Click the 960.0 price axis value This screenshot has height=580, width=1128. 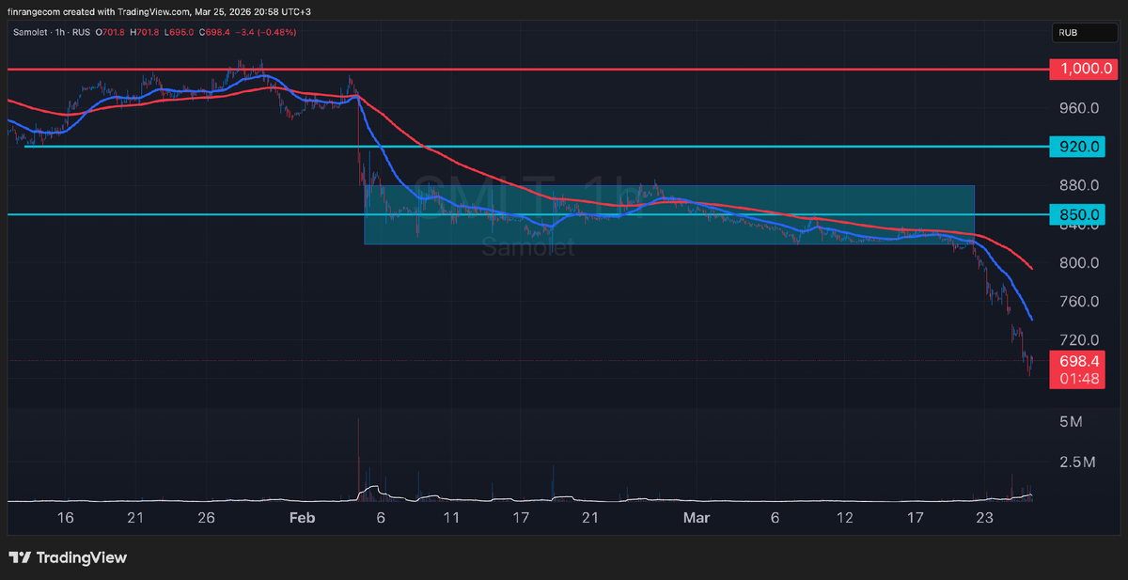click(x=1078, y=108)
